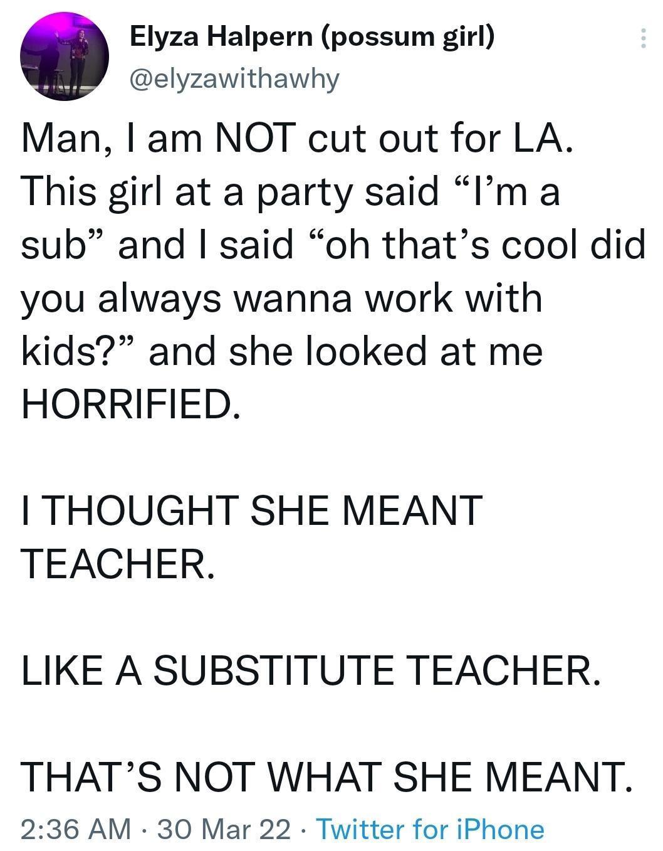The width and height of the screenshot is (663, 851).
Task: Open the three-dot more options menu
Action: (x=642, y=39)
